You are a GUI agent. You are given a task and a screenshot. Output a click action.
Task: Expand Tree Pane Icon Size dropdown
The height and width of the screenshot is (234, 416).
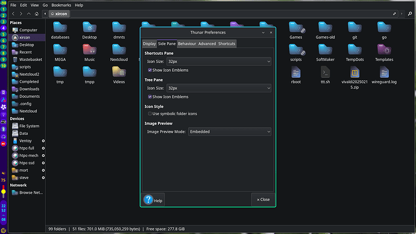pyautogui.click(x=219, y=88)
